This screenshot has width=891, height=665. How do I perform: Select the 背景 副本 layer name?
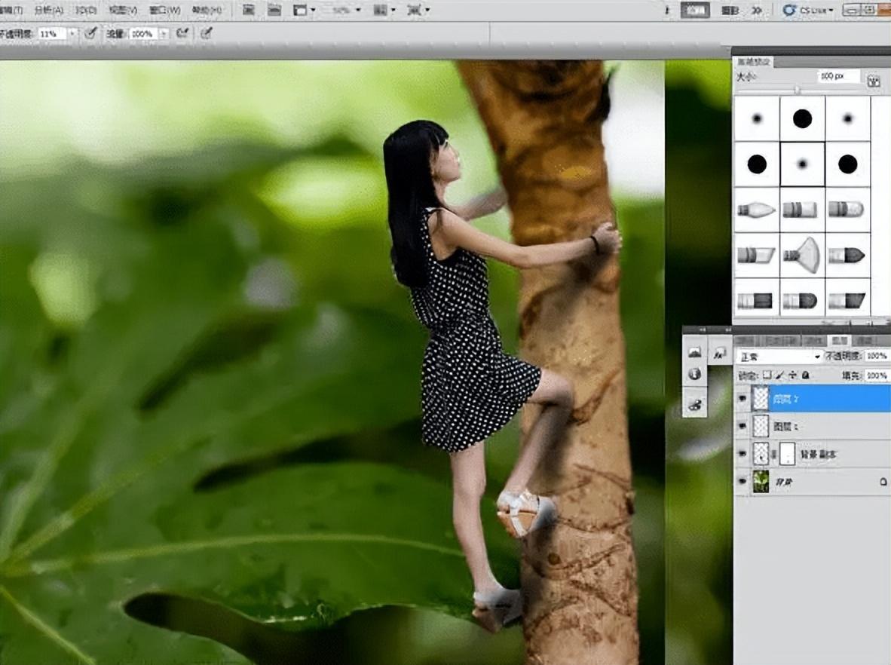pos(818,454)
